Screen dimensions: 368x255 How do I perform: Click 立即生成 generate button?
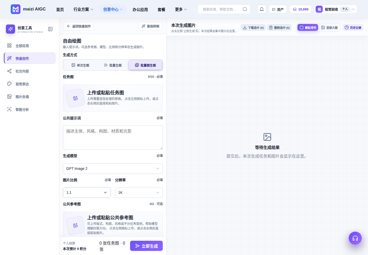pos(146,246)
